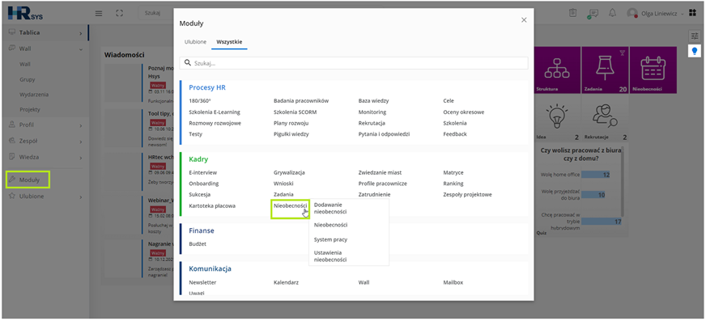
Task: Open the chat messages icon in header
Action: coord(593,14)
